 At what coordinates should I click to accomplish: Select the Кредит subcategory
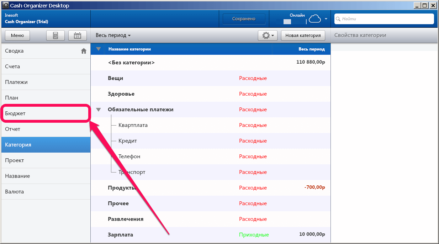pos(211,141)
